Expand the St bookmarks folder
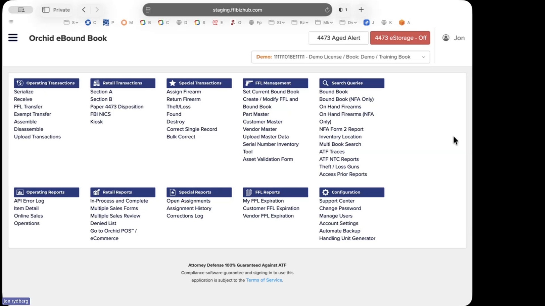 pyautogui.click(x=277, y=22)
